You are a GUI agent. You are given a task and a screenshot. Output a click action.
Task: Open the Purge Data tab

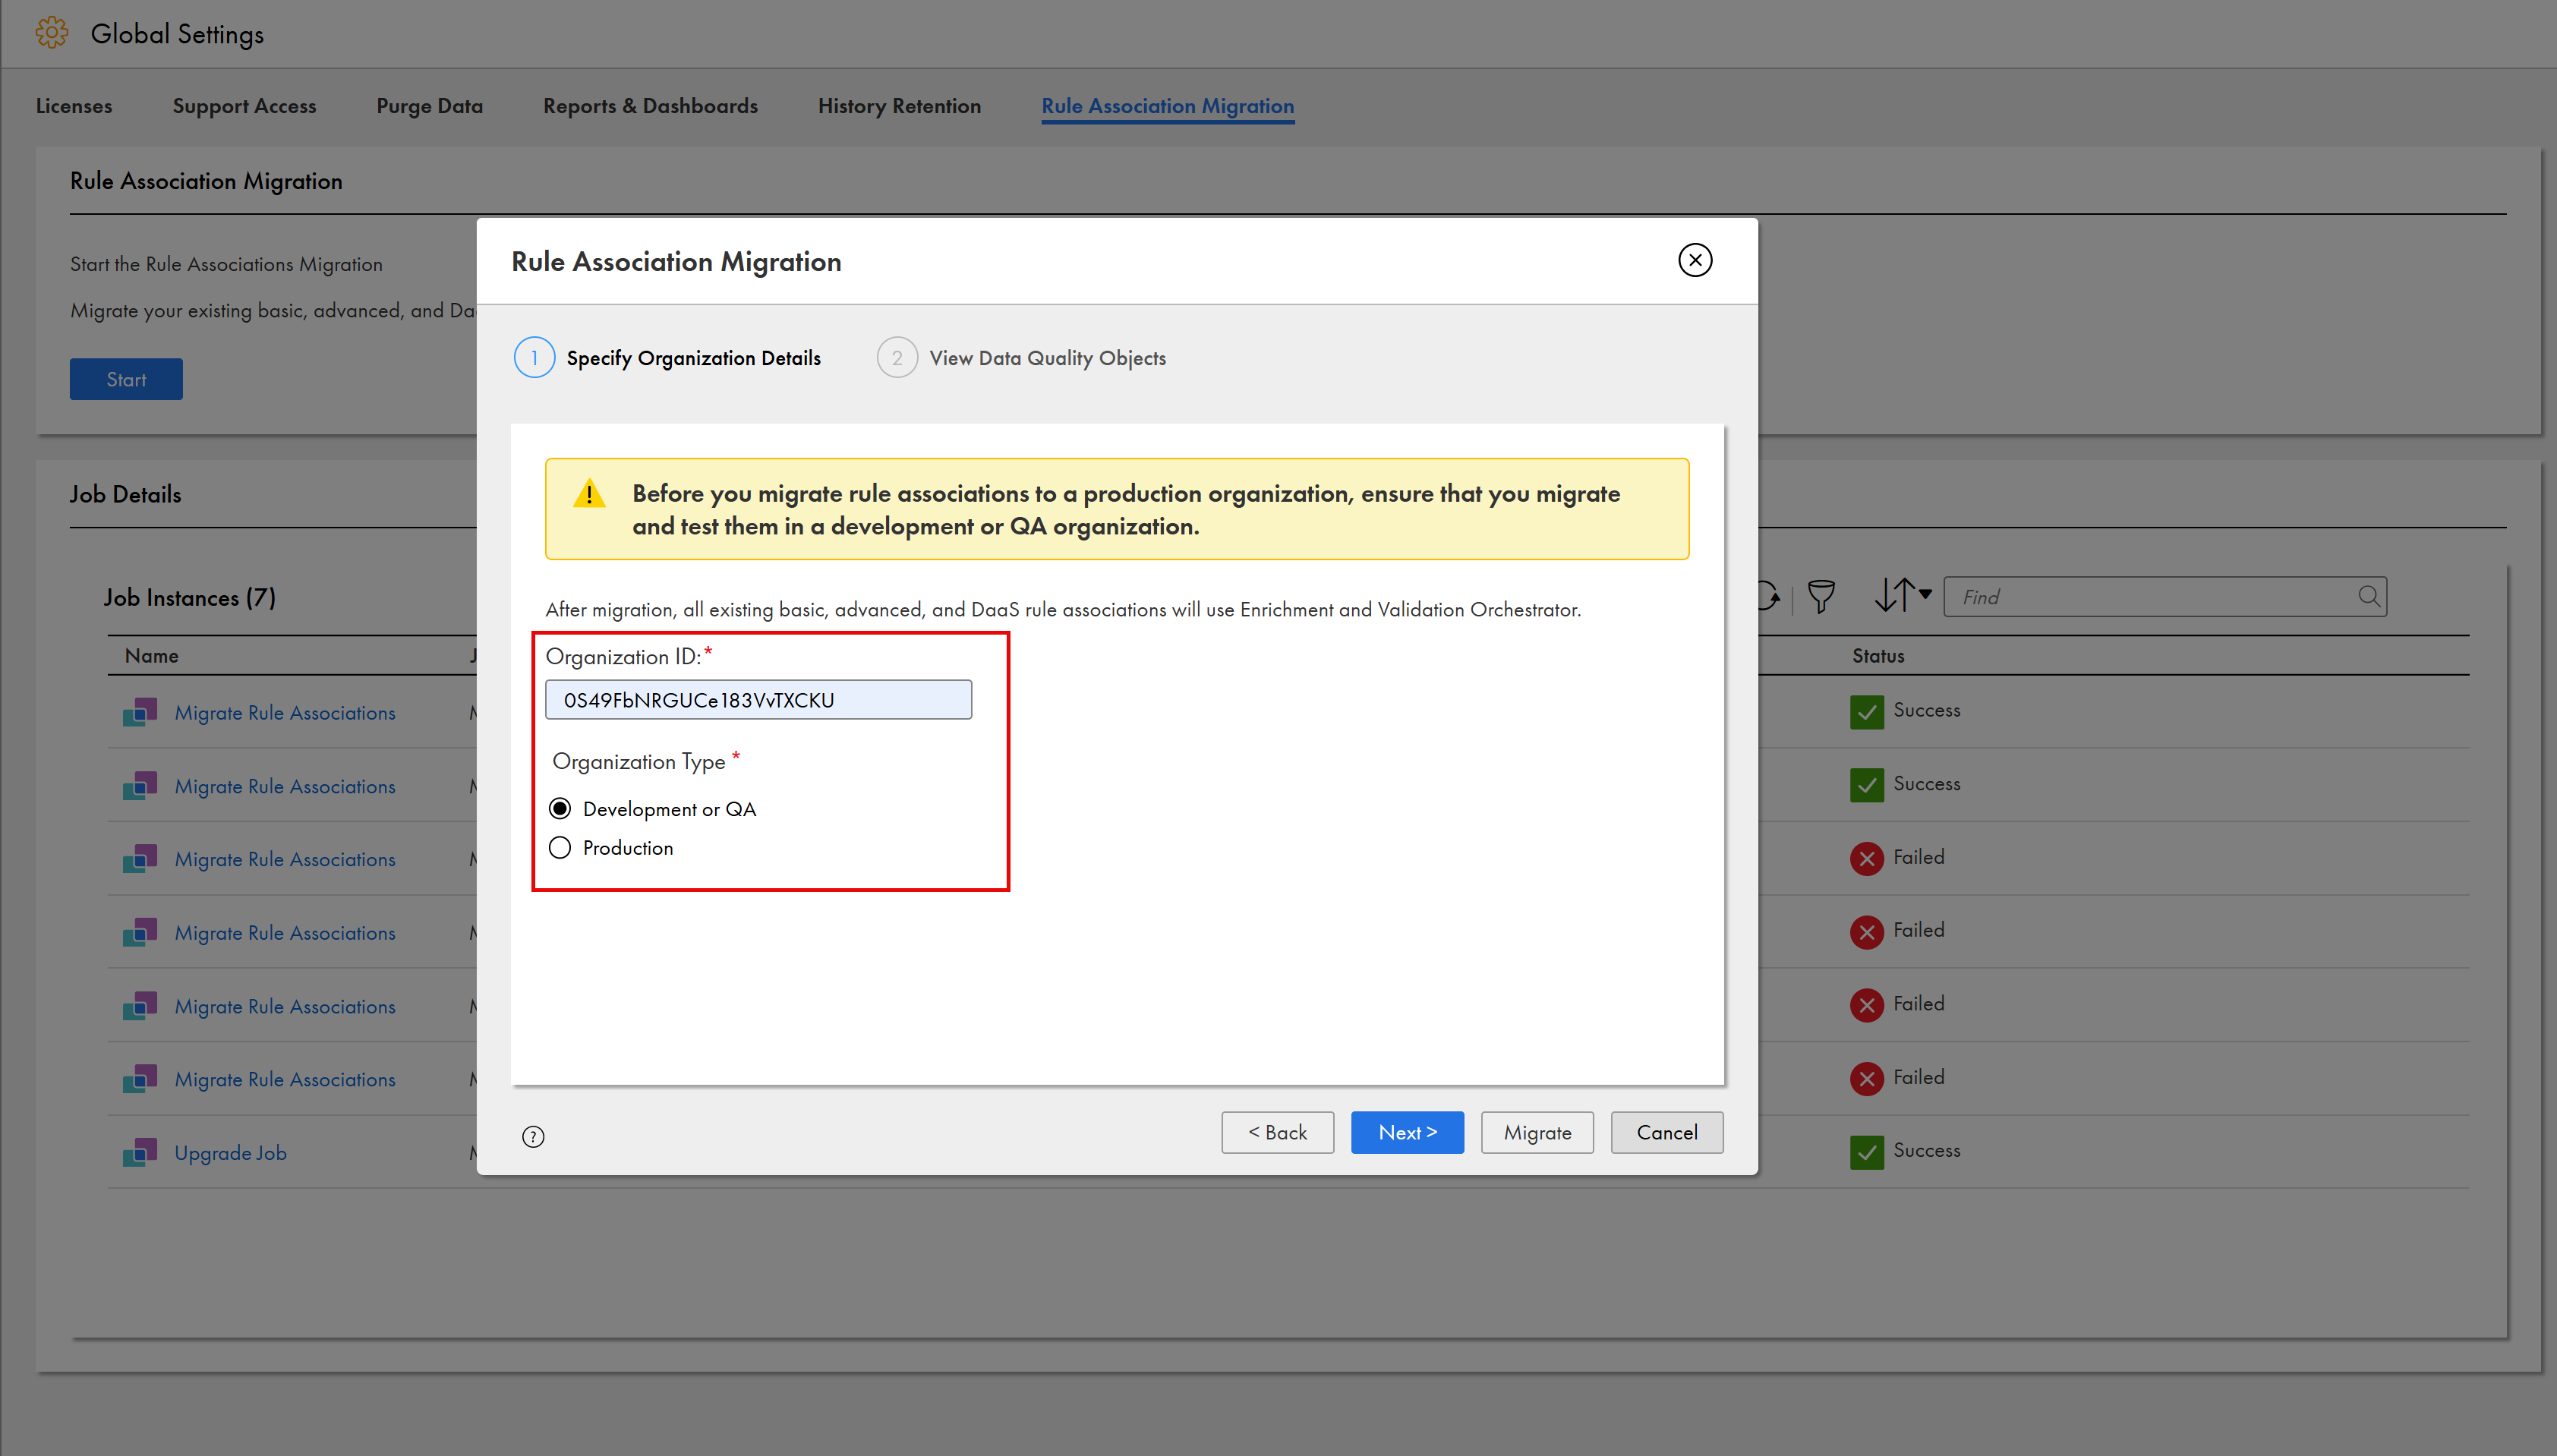tap(429, 106)
